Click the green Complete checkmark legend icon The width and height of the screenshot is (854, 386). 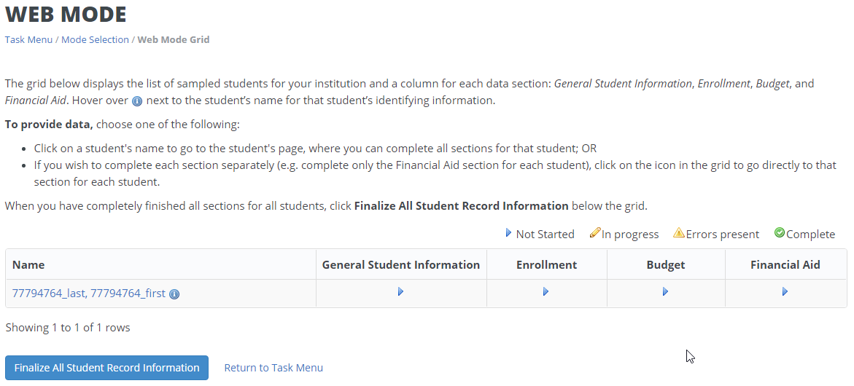[779, 233]
